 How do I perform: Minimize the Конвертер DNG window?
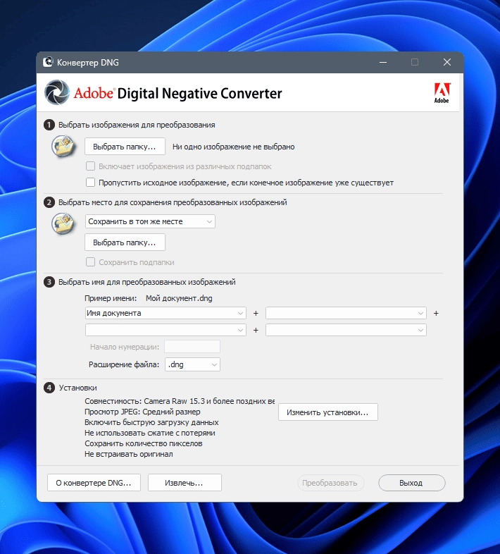click(x=383, y=62)
